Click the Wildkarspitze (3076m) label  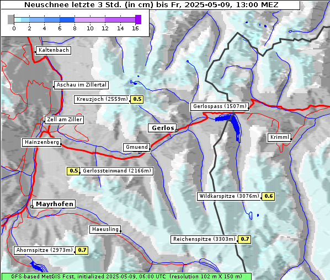point(229,196)
